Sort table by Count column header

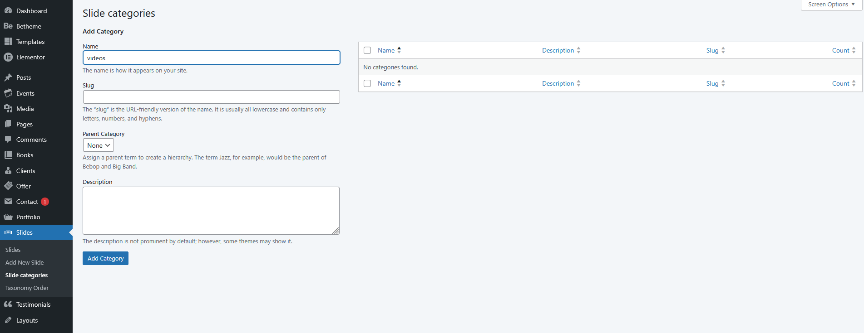point(840,50)
